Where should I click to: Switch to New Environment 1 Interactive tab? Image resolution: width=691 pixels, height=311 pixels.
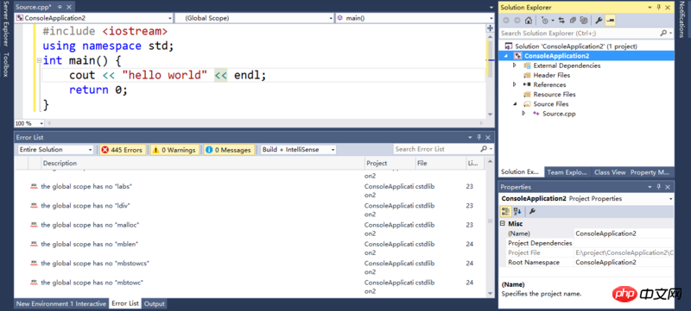pos(61,303)
